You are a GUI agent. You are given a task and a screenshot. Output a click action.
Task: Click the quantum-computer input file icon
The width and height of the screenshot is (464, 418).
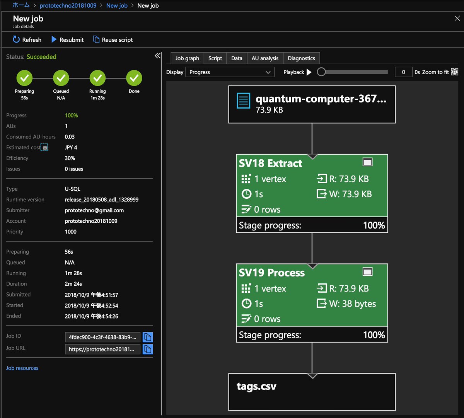(x=243, y=101)
